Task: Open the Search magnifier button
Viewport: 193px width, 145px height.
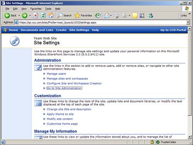Action: coord(64,15)
